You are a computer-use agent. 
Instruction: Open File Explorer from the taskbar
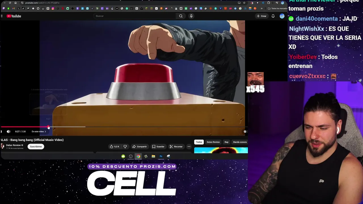(x=153, y=156)
